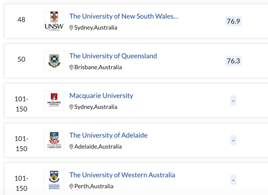Click the University of Queensland crest logo
Screen dimensions: 268x195
pos(54,61)
